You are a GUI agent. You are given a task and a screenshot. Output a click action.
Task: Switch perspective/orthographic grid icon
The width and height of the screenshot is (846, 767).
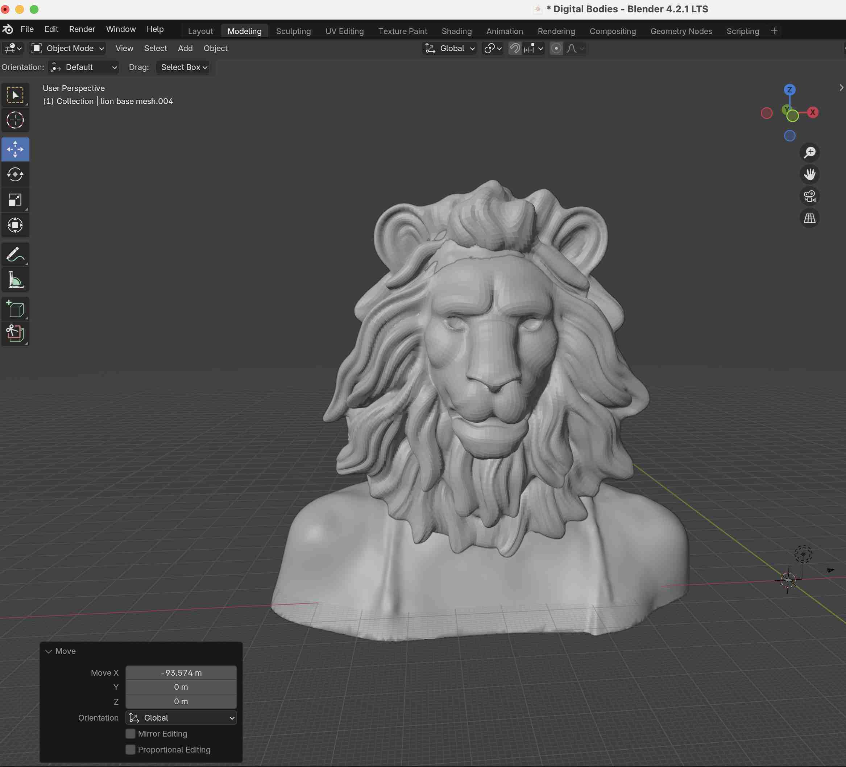809,218
